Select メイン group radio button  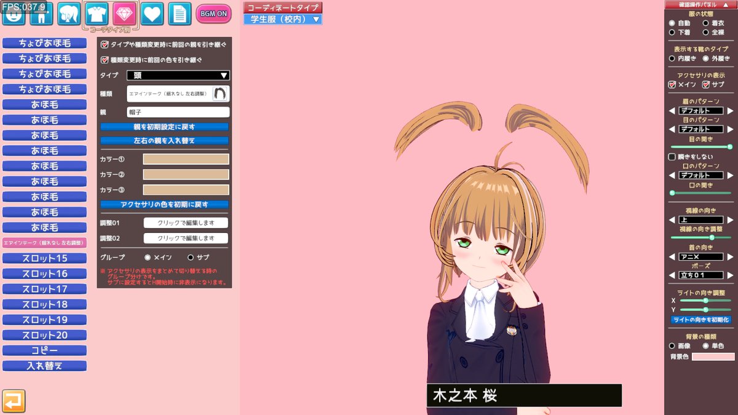[x=148, y=257]
